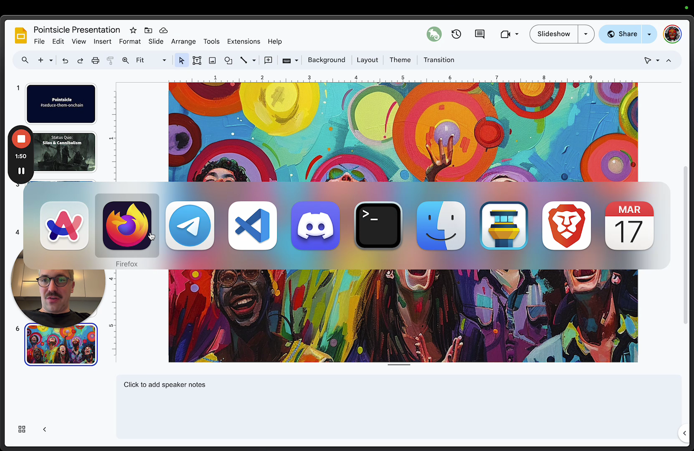
Task: Expand input tools dropdown arrow
Action: (x=296, y=61)
